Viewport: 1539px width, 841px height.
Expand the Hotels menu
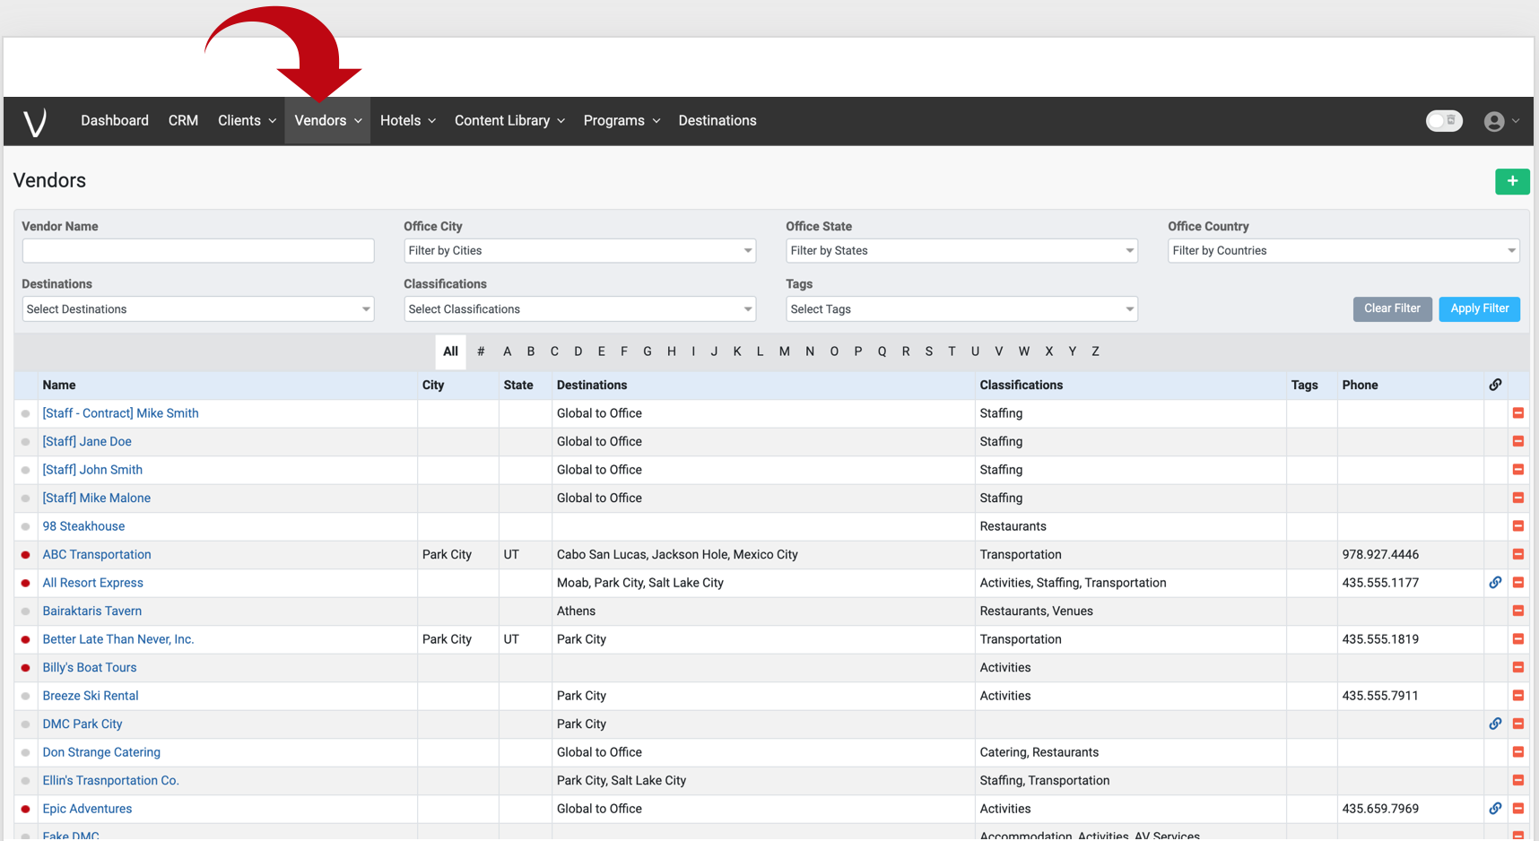pos(407,121)
